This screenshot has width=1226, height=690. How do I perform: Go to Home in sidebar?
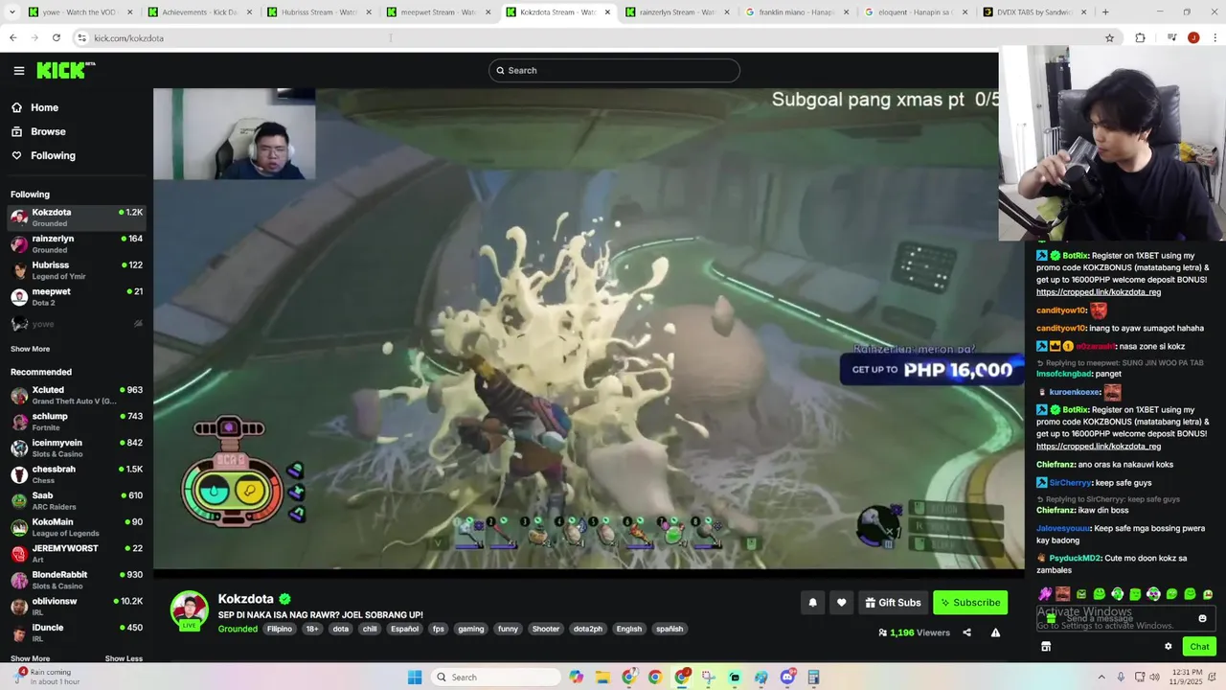(x=44, y=107)
